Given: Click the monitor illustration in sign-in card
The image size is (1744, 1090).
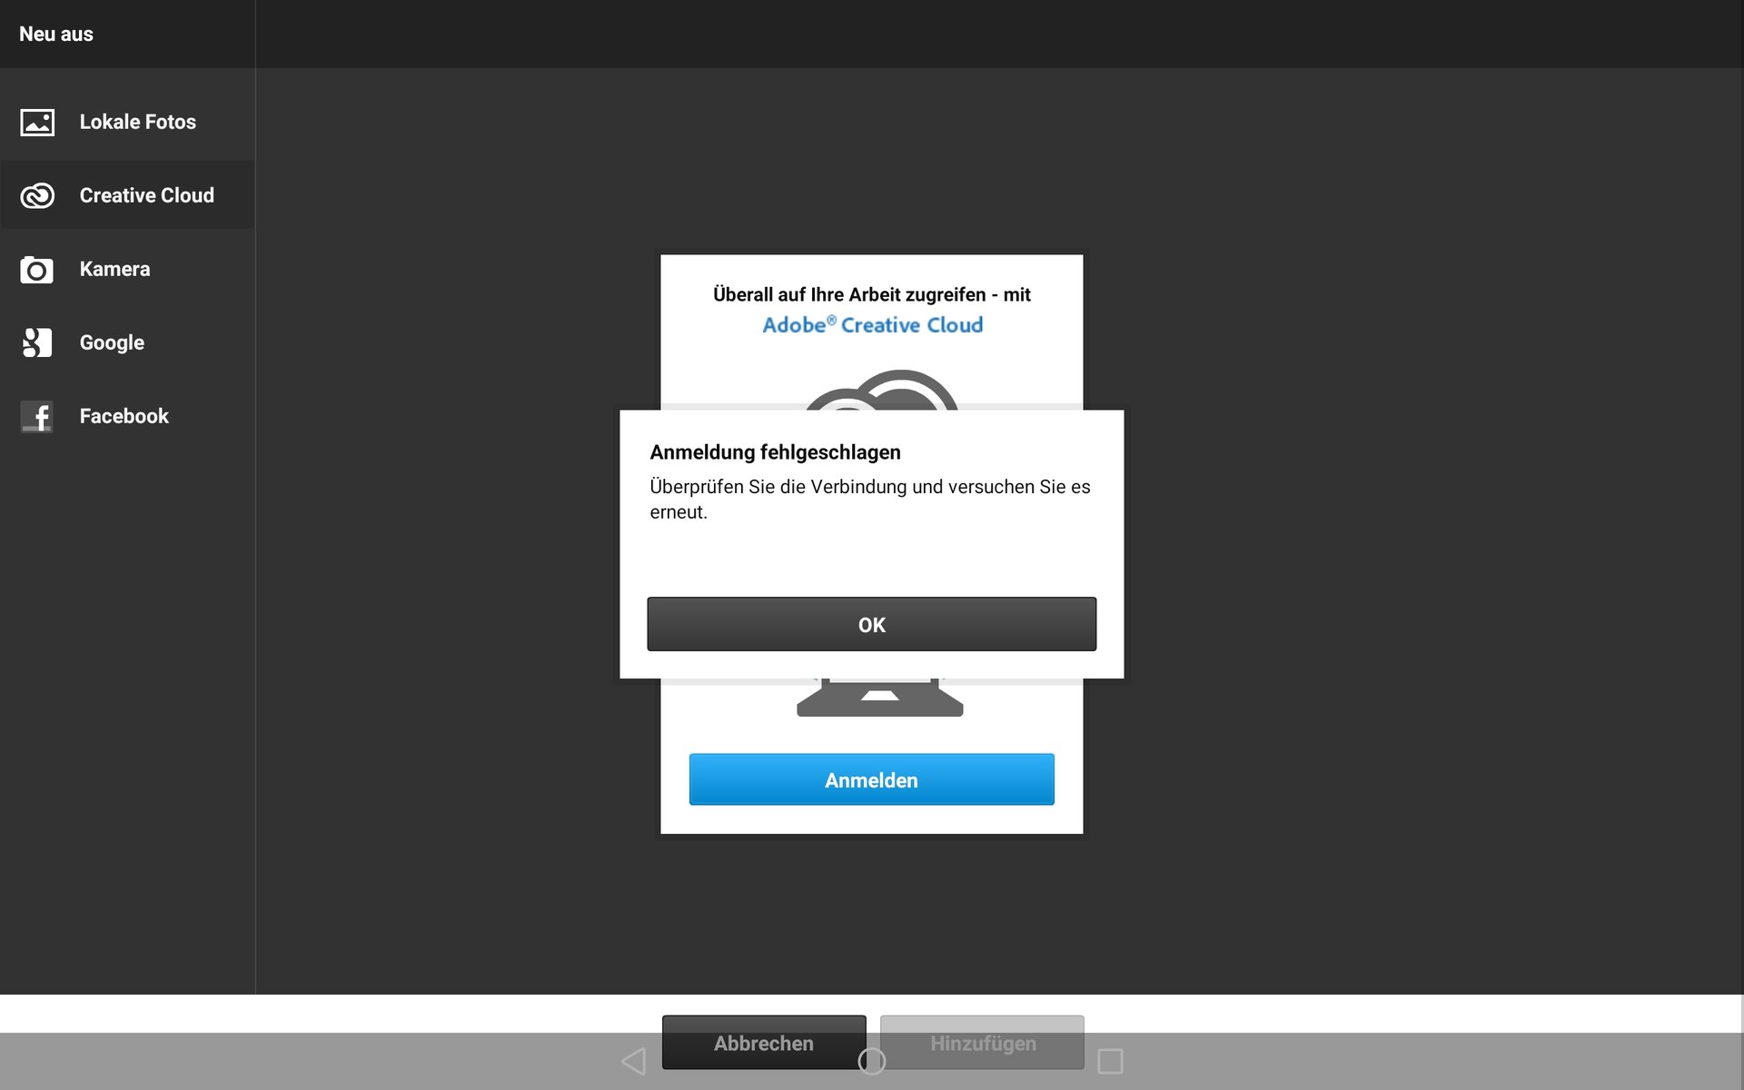Looking at the screenshot, I should [879, 698].
